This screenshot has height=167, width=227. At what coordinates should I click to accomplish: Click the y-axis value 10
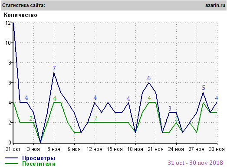pos(8,43)
